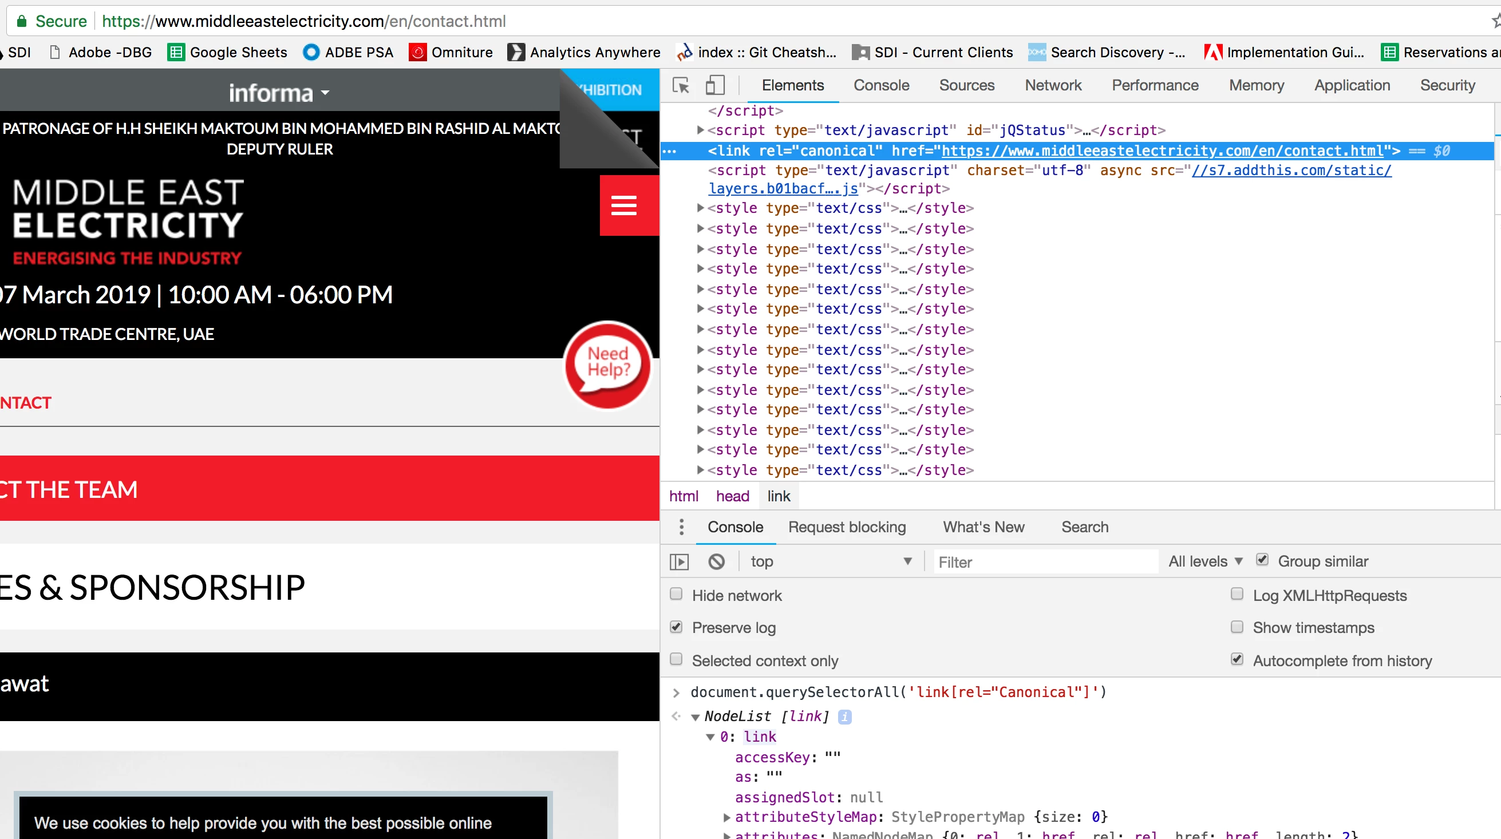Expand the jQStatus script node
1501x839 pixels.
(701, 130)
